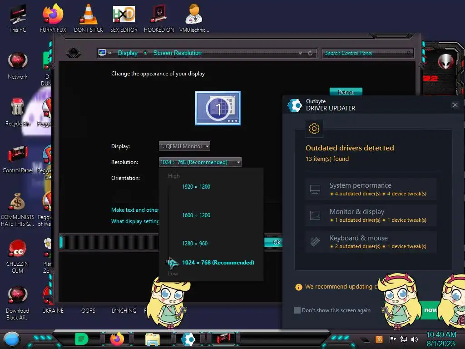Open the LYNCHING desktop item
Viewport: 465px width, 349px height.
click(x=124, y=310)
